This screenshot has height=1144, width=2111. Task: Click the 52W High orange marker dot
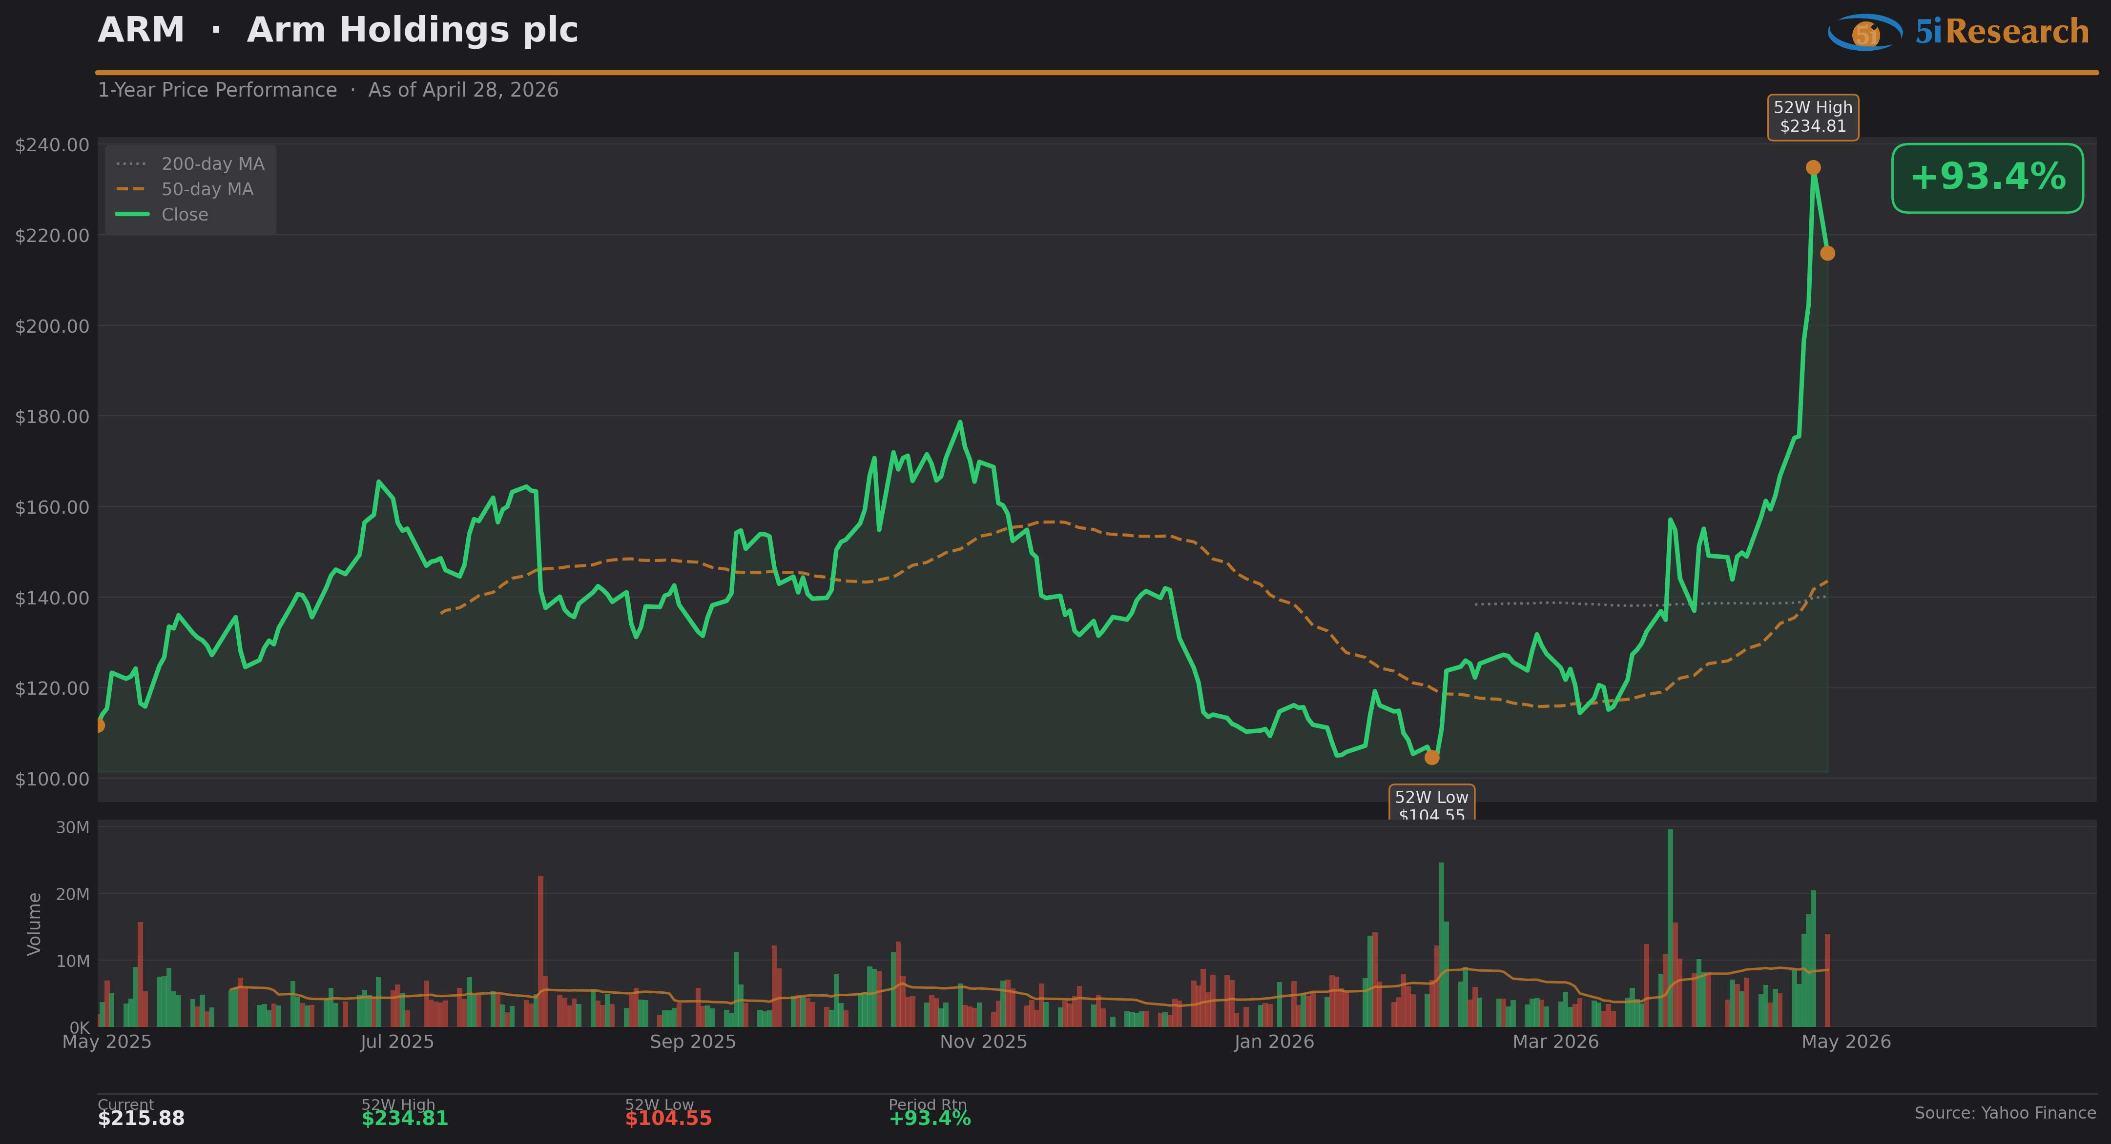[x=1813, y=168]
